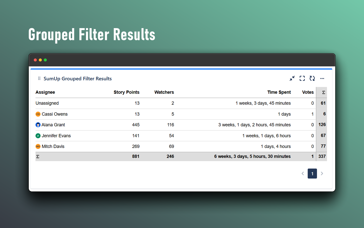
Task: Click Jennifer Evans' 141 story points
Action: coord(136,136)
